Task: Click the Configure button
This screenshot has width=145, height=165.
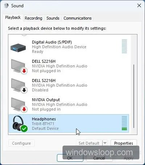Action: (x=21, y=143)
